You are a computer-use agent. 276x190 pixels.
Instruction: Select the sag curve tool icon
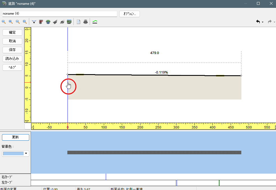[x=34, y=22]
